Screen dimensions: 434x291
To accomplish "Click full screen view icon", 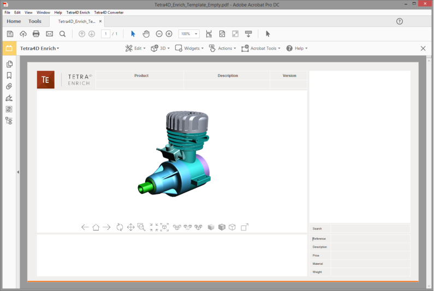I will (235, 34).
